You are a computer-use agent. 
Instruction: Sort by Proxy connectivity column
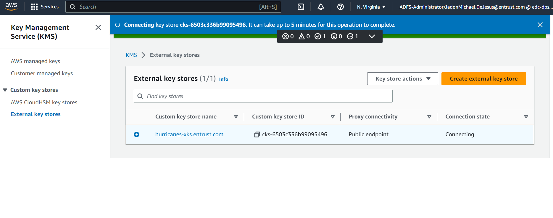[x=429, y=117]
